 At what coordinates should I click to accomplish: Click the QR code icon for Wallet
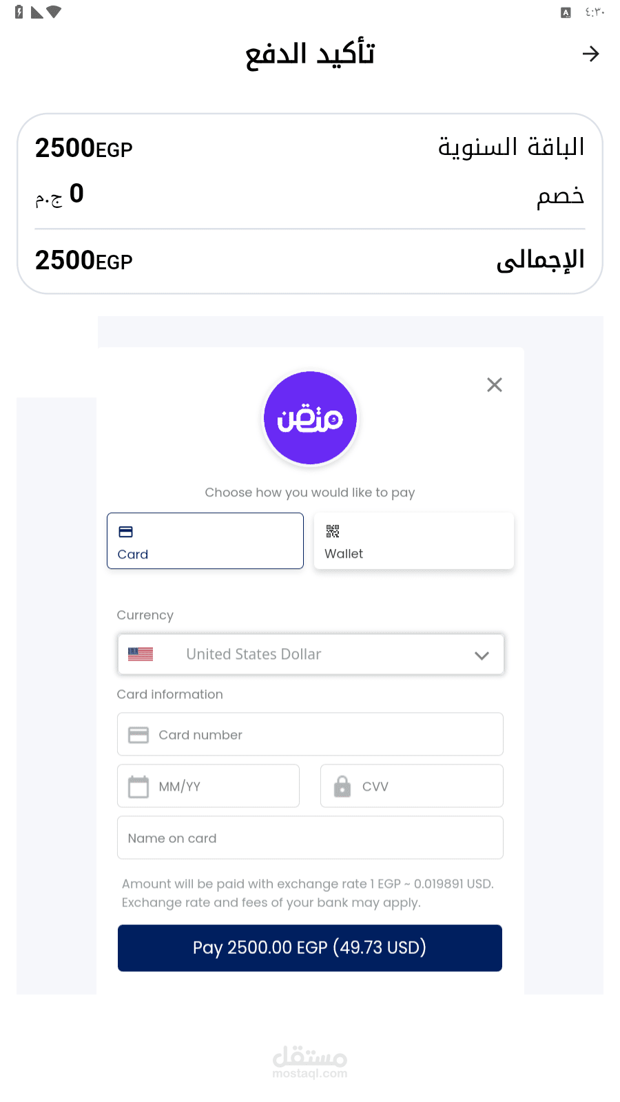[333, 531]
